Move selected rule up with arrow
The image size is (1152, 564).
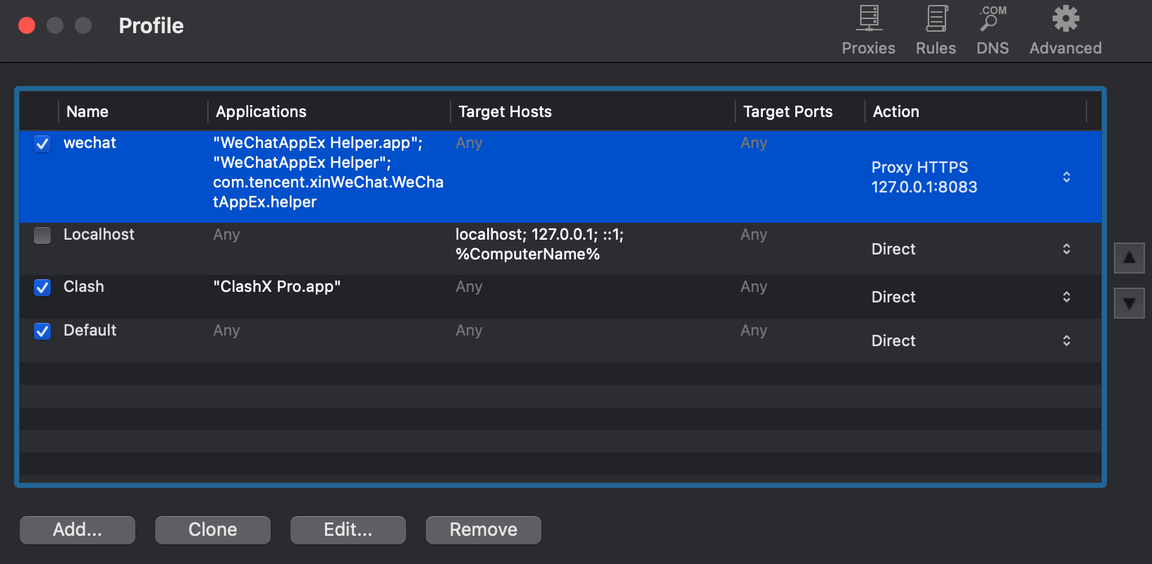[1129, 258]
